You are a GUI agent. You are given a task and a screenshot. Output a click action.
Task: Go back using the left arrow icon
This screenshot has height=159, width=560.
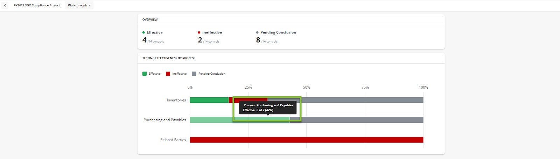point(5,5)
